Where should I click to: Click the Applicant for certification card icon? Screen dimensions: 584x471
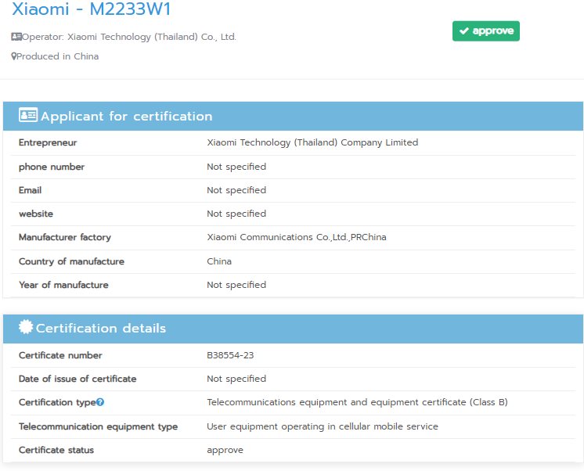[x=28, y=115]
